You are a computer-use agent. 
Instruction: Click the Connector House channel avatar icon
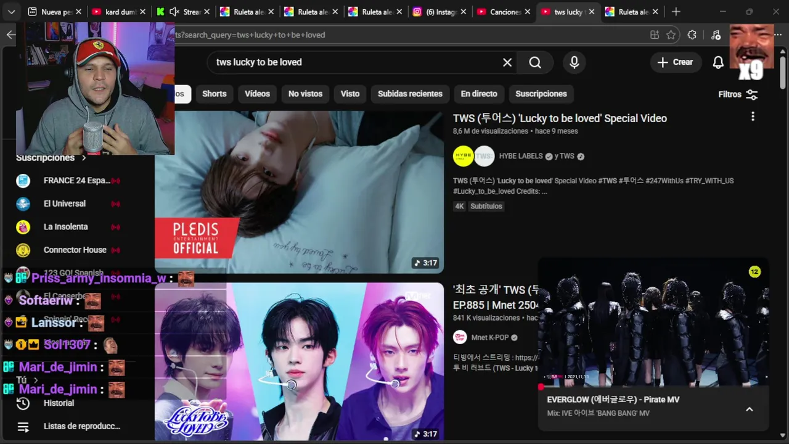click(x=23, y=250)
